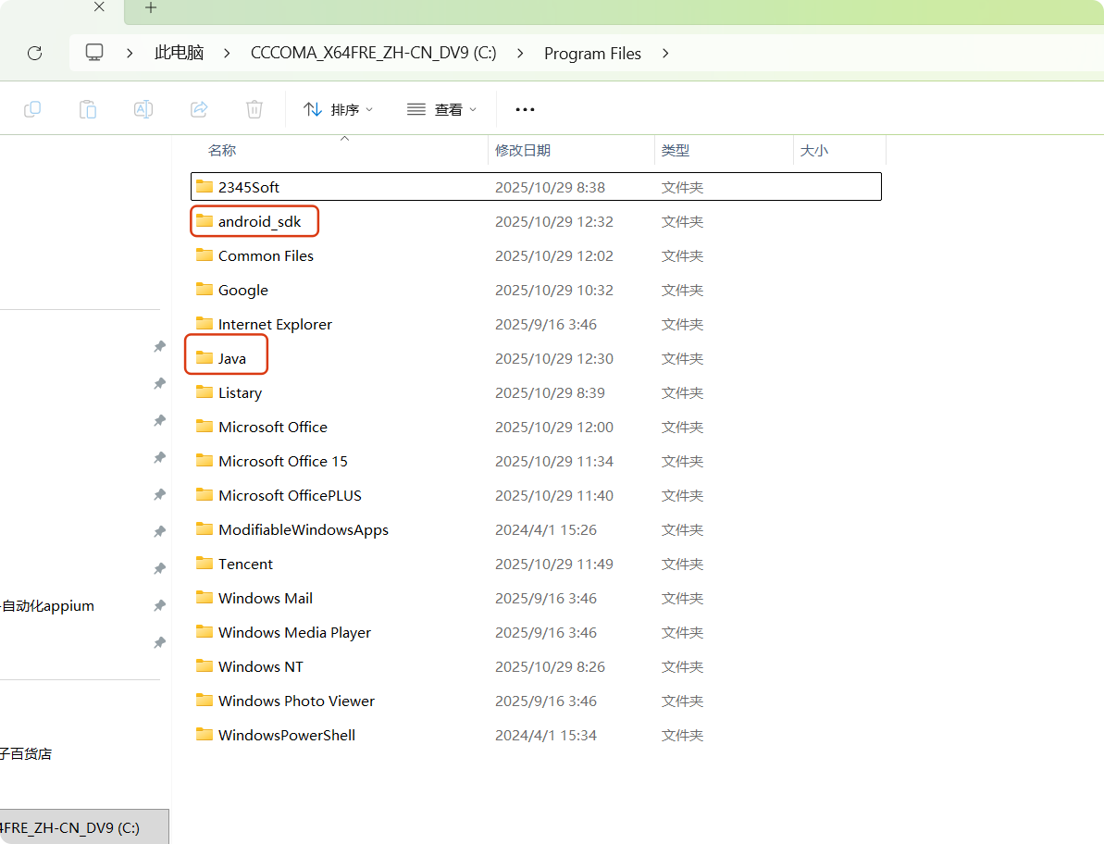Copy the selected item via toolbar
Screen dimensions: 1104x844
32,109
